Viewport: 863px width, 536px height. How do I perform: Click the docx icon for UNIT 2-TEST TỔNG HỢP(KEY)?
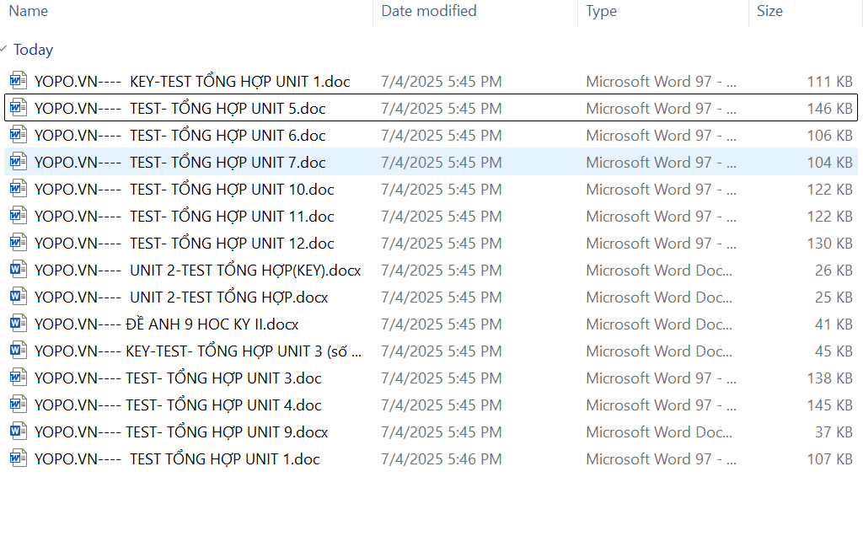tap(19, 271)
